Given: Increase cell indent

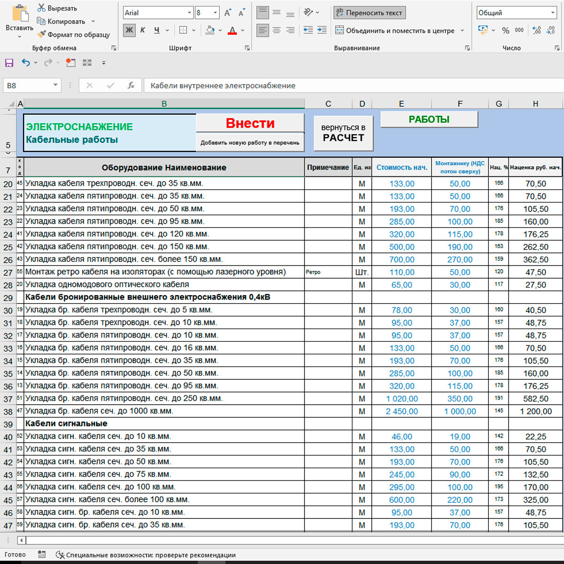Looking at the screenshot, I should tap(322, 30).
